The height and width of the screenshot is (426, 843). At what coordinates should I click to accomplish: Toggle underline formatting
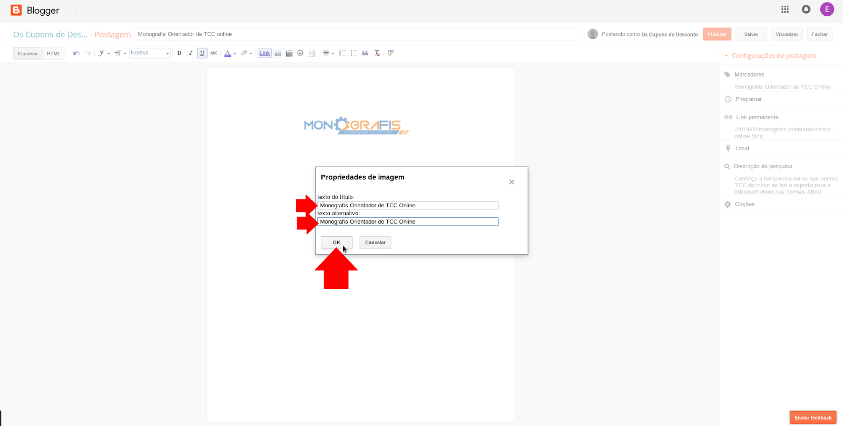click(x=202, y=53)
